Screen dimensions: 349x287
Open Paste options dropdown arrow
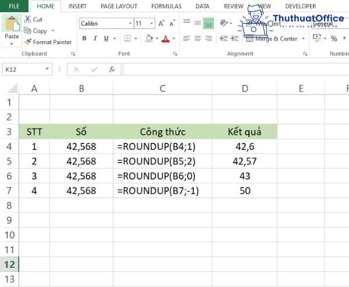click(12, 44)
